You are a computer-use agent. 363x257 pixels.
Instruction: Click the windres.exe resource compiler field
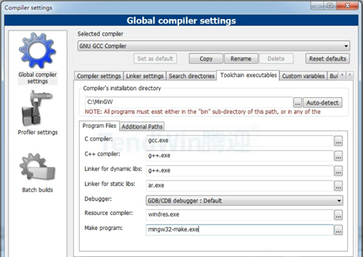(x=240, y=215)
